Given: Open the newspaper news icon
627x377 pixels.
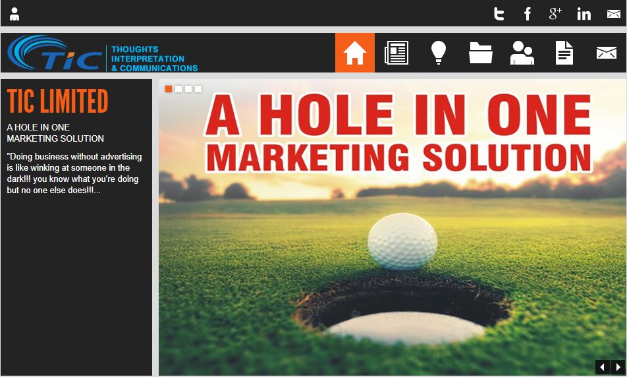Looking at the screenshot, I should point(396,53).
